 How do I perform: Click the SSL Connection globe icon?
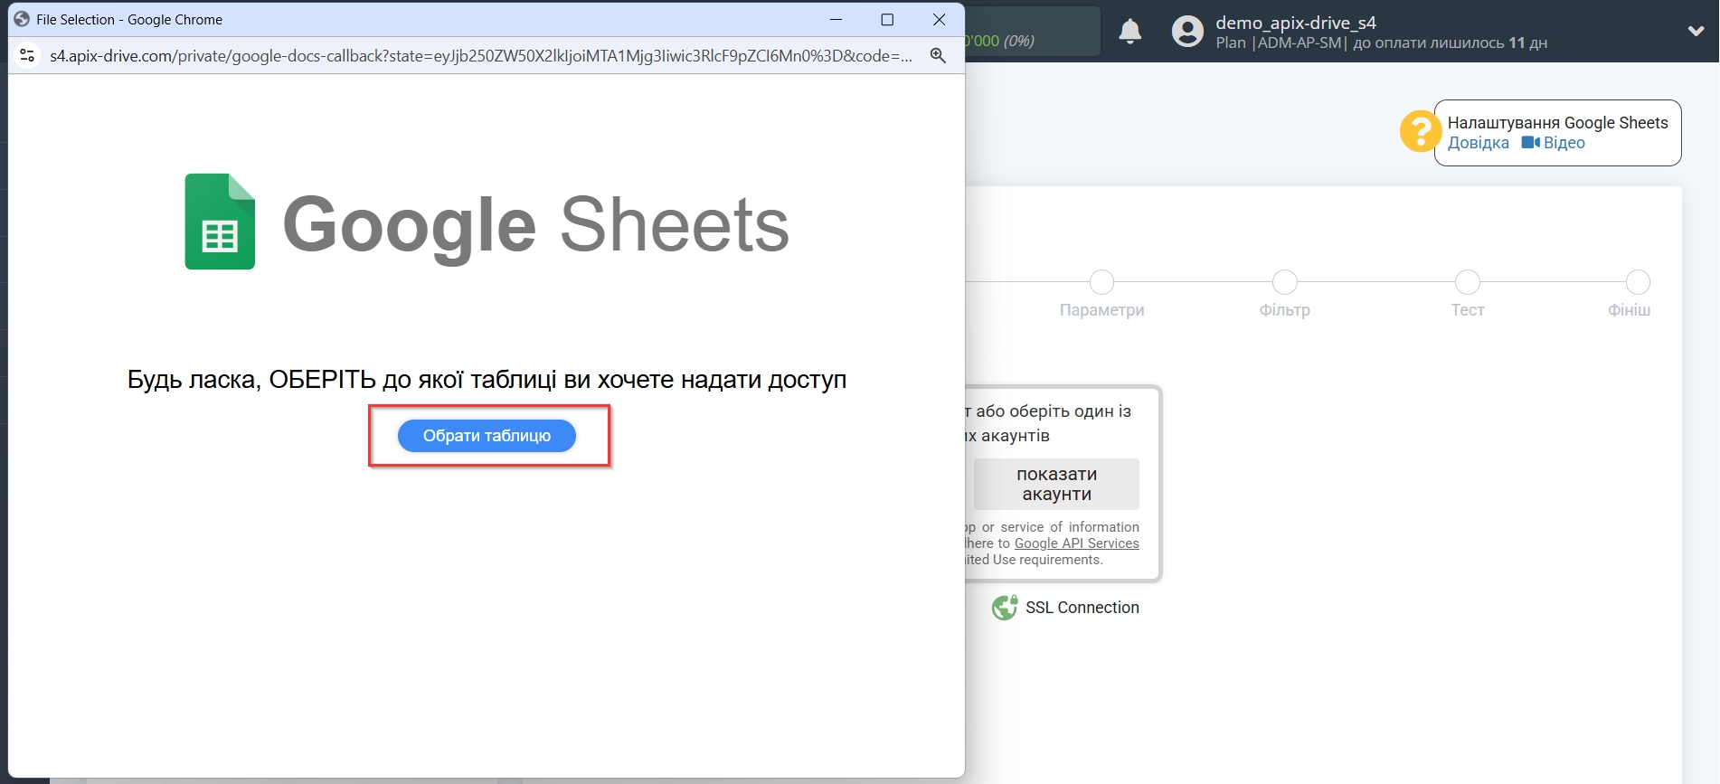click(1005, 608)
